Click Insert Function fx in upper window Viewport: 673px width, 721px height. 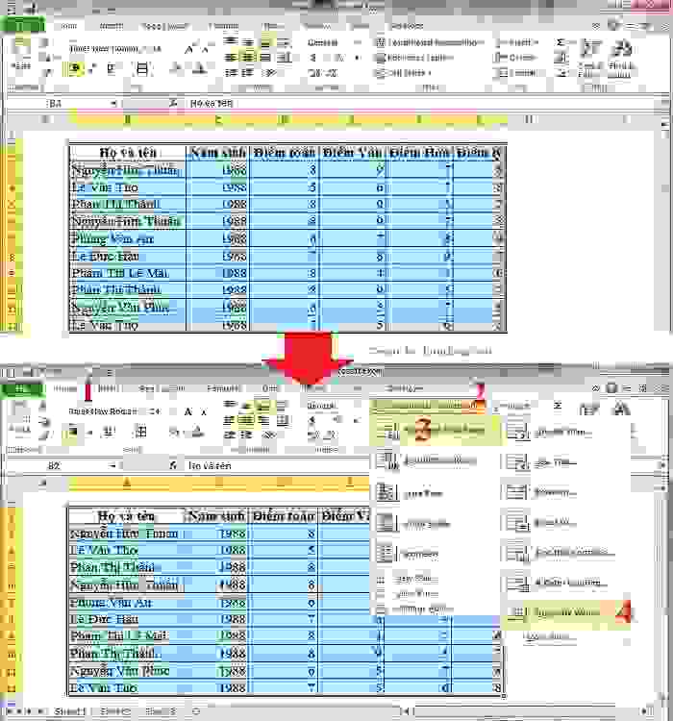click(x=172, y=104)
